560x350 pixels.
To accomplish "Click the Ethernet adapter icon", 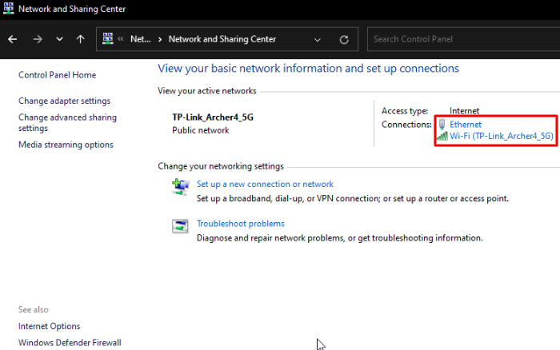I will tap(442, 124).
